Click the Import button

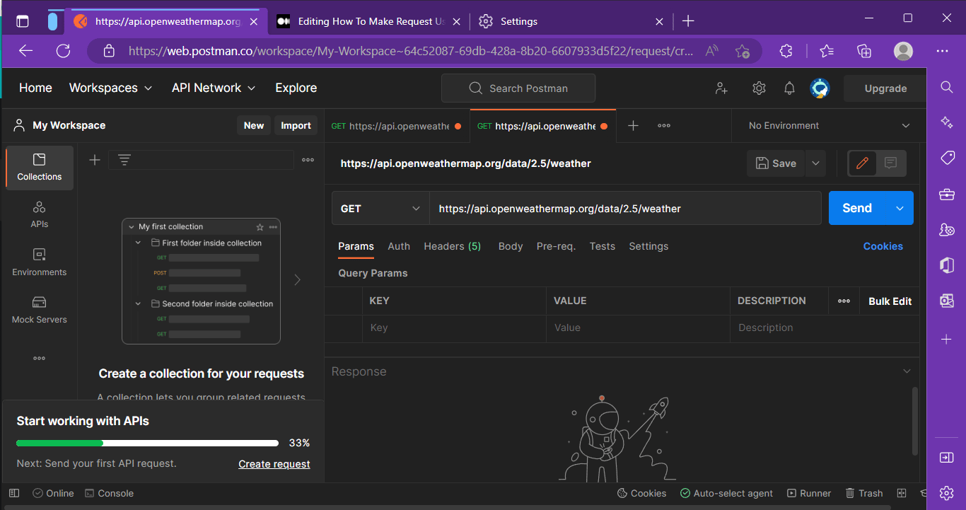pos(296,125)
